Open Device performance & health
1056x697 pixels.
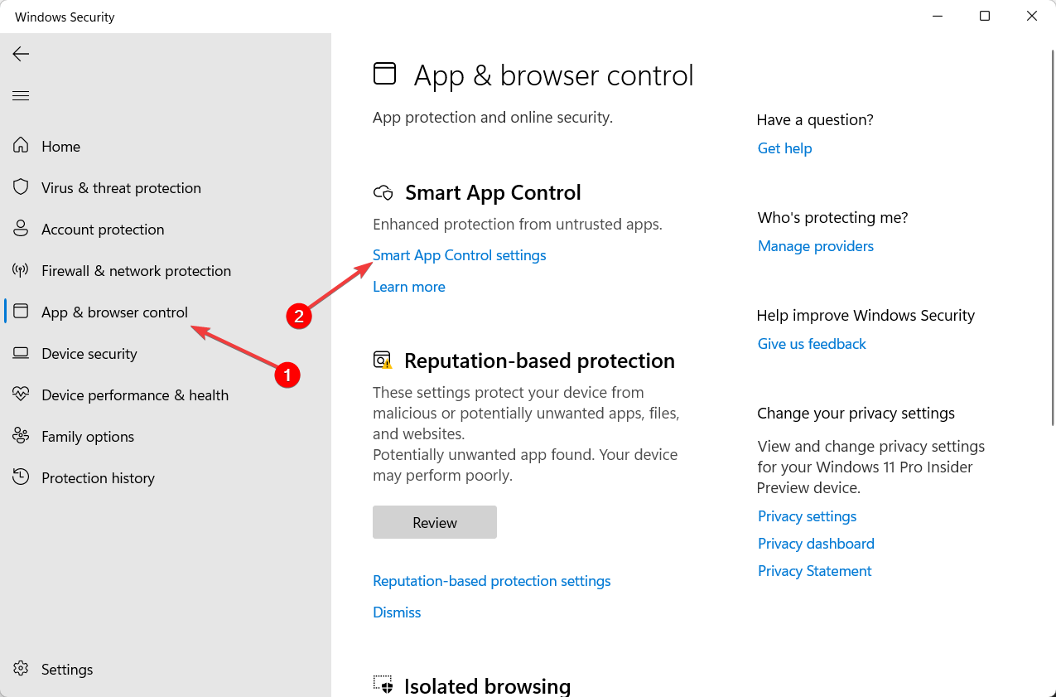click(135, 394)
